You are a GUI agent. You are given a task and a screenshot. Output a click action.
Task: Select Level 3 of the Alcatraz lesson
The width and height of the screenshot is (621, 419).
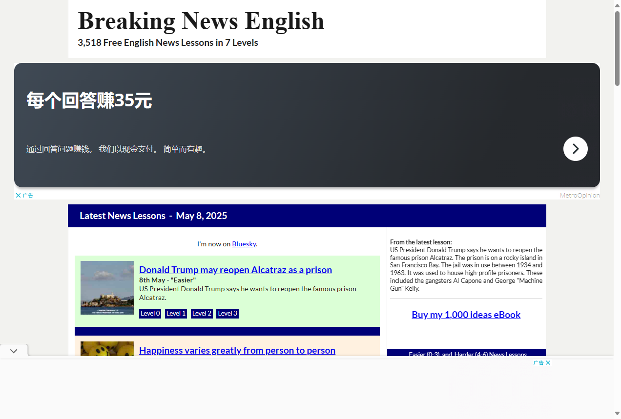(x=227, y=313)
